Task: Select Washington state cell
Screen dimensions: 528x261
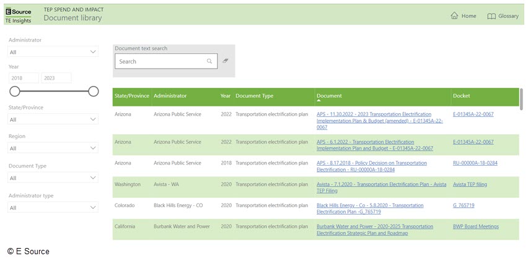Action: (127, 184)
